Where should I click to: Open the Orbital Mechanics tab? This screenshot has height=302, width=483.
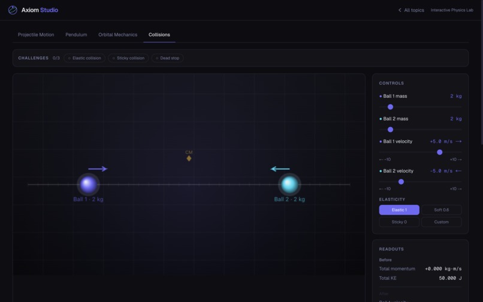tap(117, 35)
